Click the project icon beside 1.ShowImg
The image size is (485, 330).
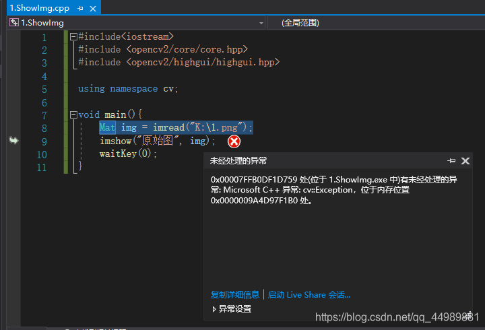click(x=14, y=23)
